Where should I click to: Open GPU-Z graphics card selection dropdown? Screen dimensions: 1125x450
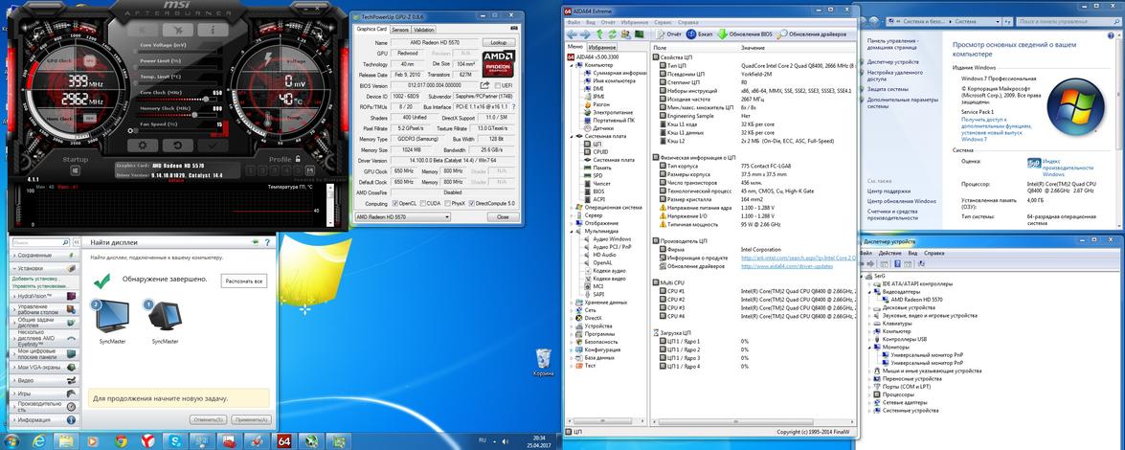tap(402, 216)
